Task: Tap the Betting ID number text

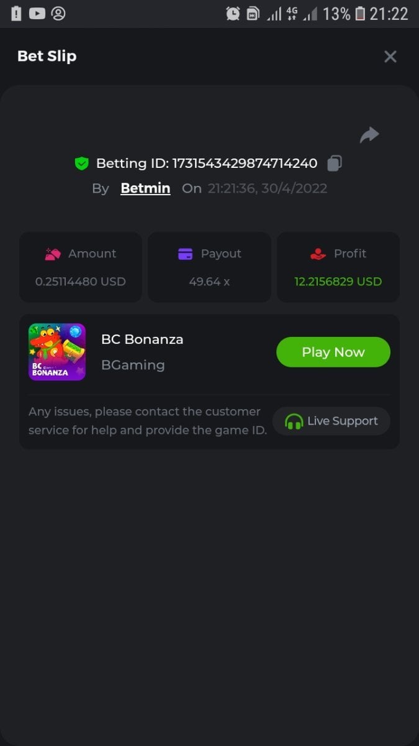Action: [x=245, y=163]
